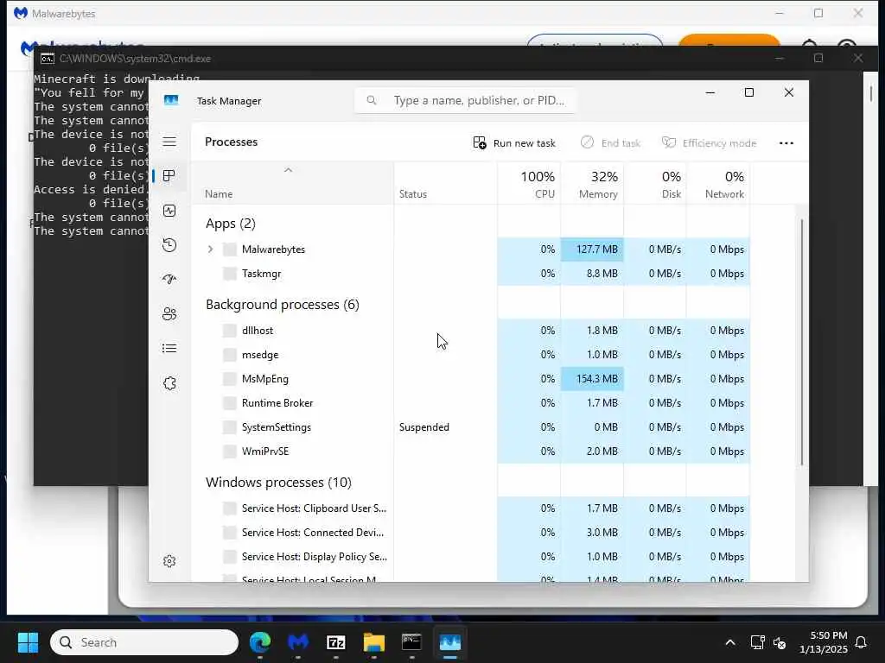The image size is (885, 663).
Task: Select Service Host: Clipboard User Service row
Action: click(471, 508)
